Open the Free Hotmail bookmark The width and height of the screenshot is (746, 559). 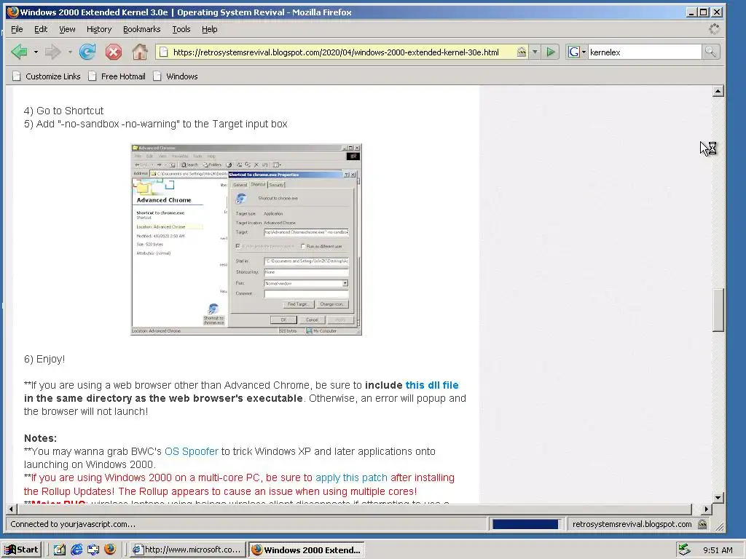pyautogui.click(x=117, y=76)
